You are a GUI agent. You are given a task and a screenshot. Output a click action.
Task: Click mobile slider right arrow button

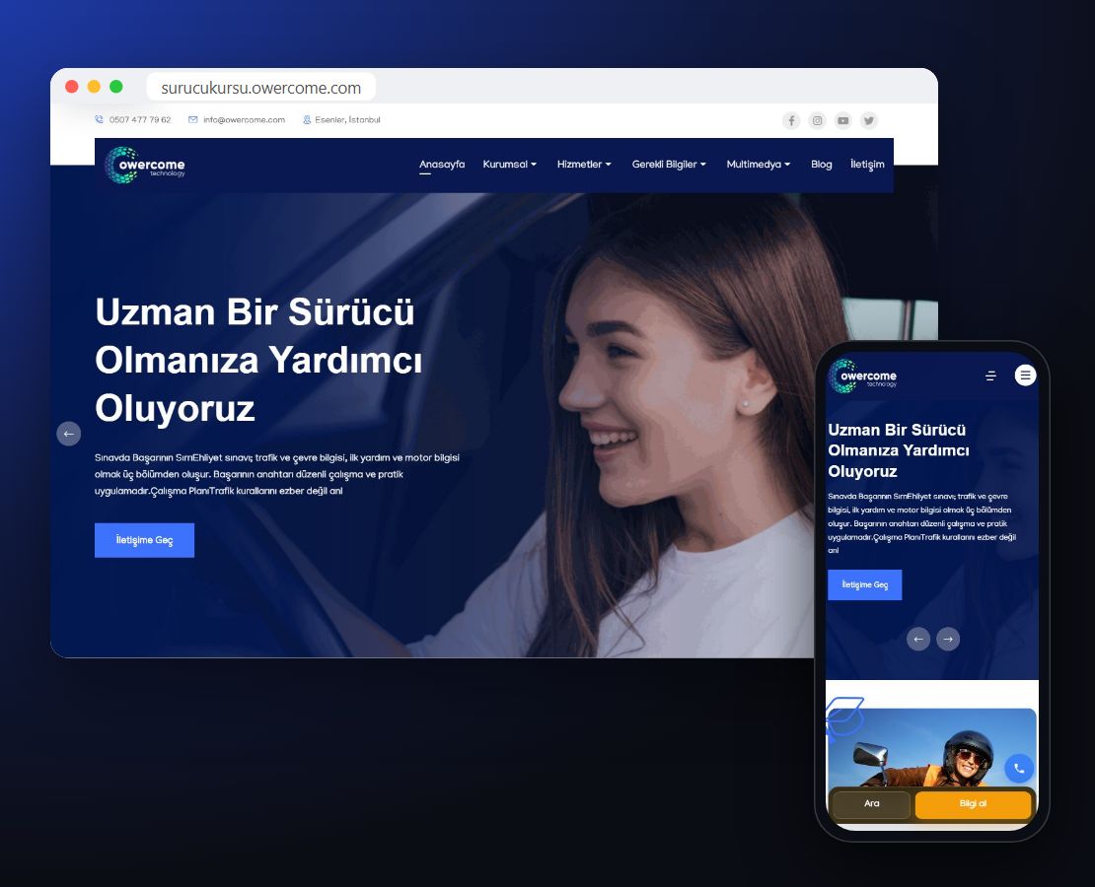tap(948, 640)
